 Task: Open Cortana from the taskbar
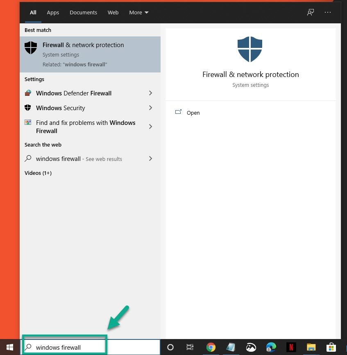170,347
